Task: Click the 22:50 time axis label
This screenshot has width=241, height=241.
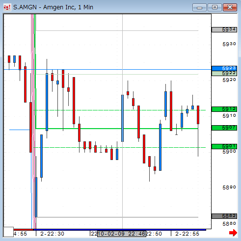Action: coord(154,234)
